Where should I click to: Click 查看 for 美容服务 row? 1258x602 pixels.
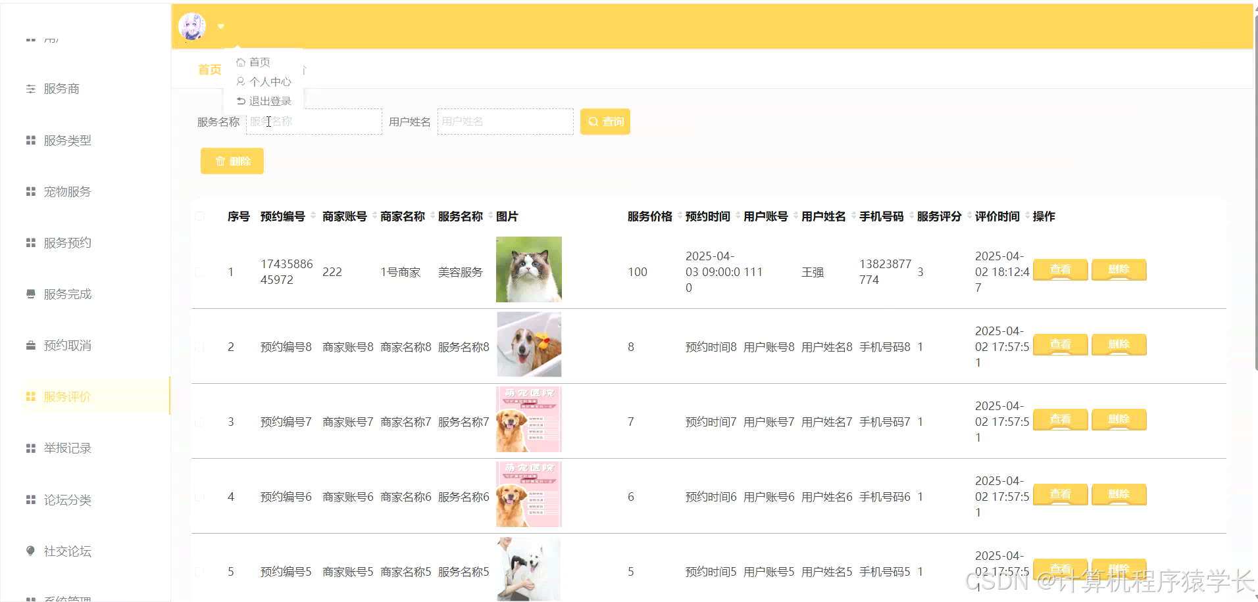1060,269
